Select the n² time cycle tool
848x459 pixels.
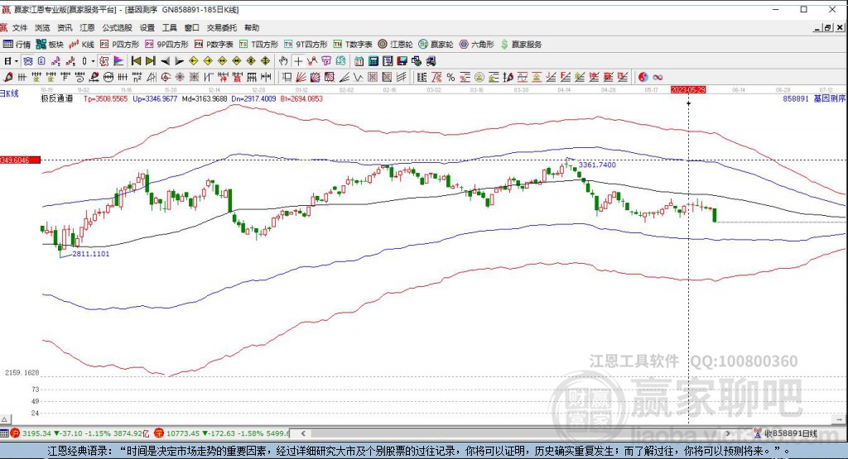tap(137, 77)
